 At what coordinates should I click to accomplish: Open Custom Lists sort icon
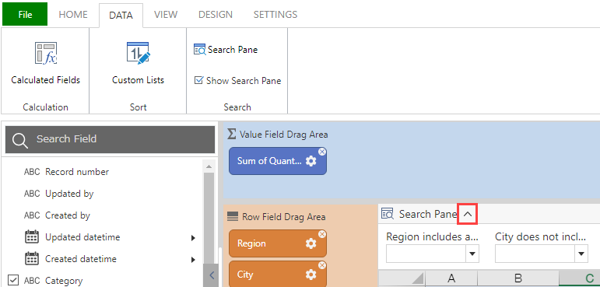[139, 53]
